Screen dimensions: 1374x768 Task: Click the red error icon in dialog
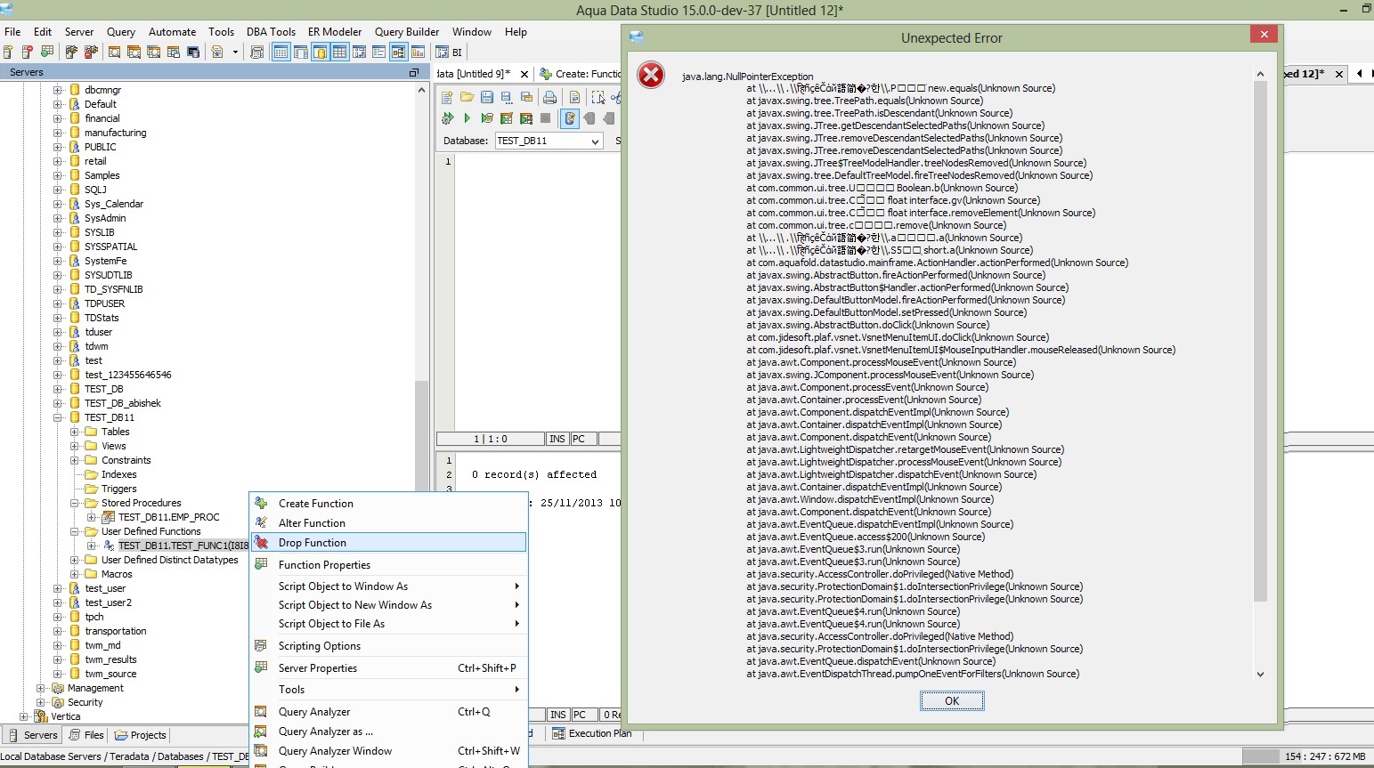click(x=651, y=75)
